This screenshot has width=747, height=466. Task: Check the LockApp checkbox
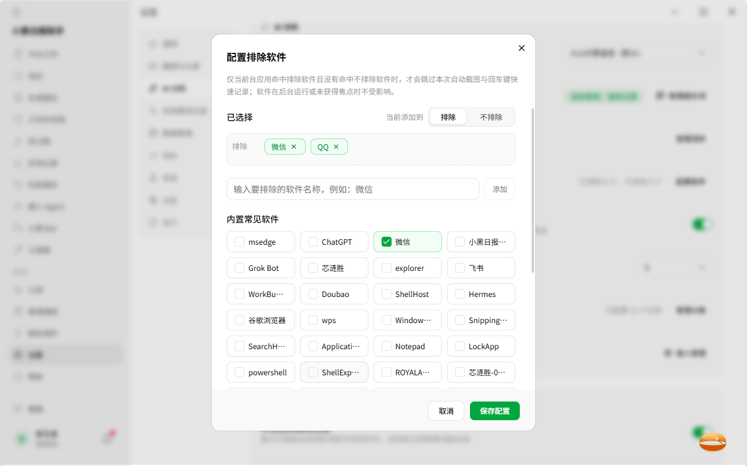(460, 346)
